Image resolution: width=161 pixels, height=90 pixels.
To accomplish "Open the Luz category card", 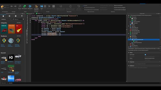I will [19, 29].
